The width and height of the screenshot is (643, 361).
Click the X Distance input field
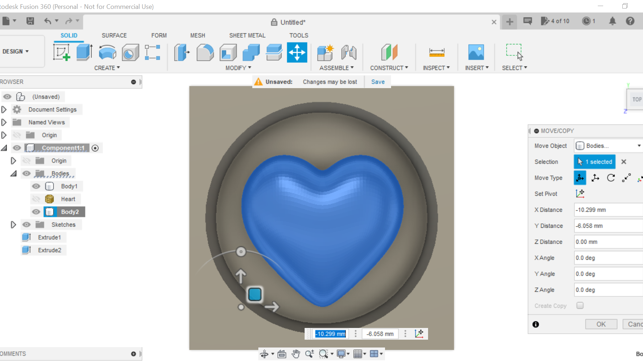(x=607, y=210)
